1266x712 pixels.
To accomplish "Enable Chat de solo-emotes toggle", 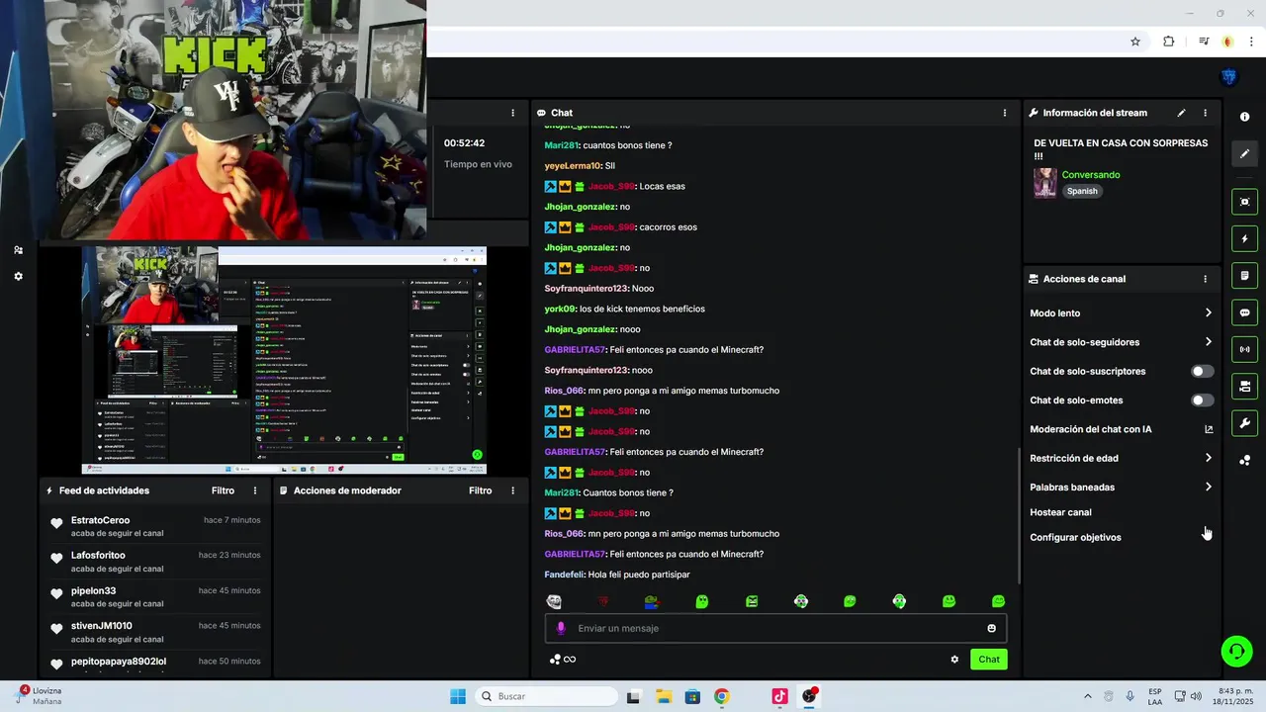I will click(1202, 400).
